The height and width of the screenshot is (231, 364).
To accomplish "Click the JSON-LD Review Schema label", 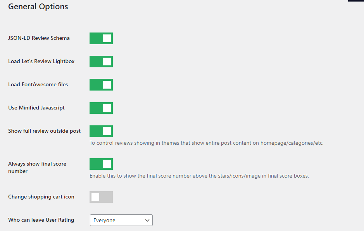I will coord(39,38).
